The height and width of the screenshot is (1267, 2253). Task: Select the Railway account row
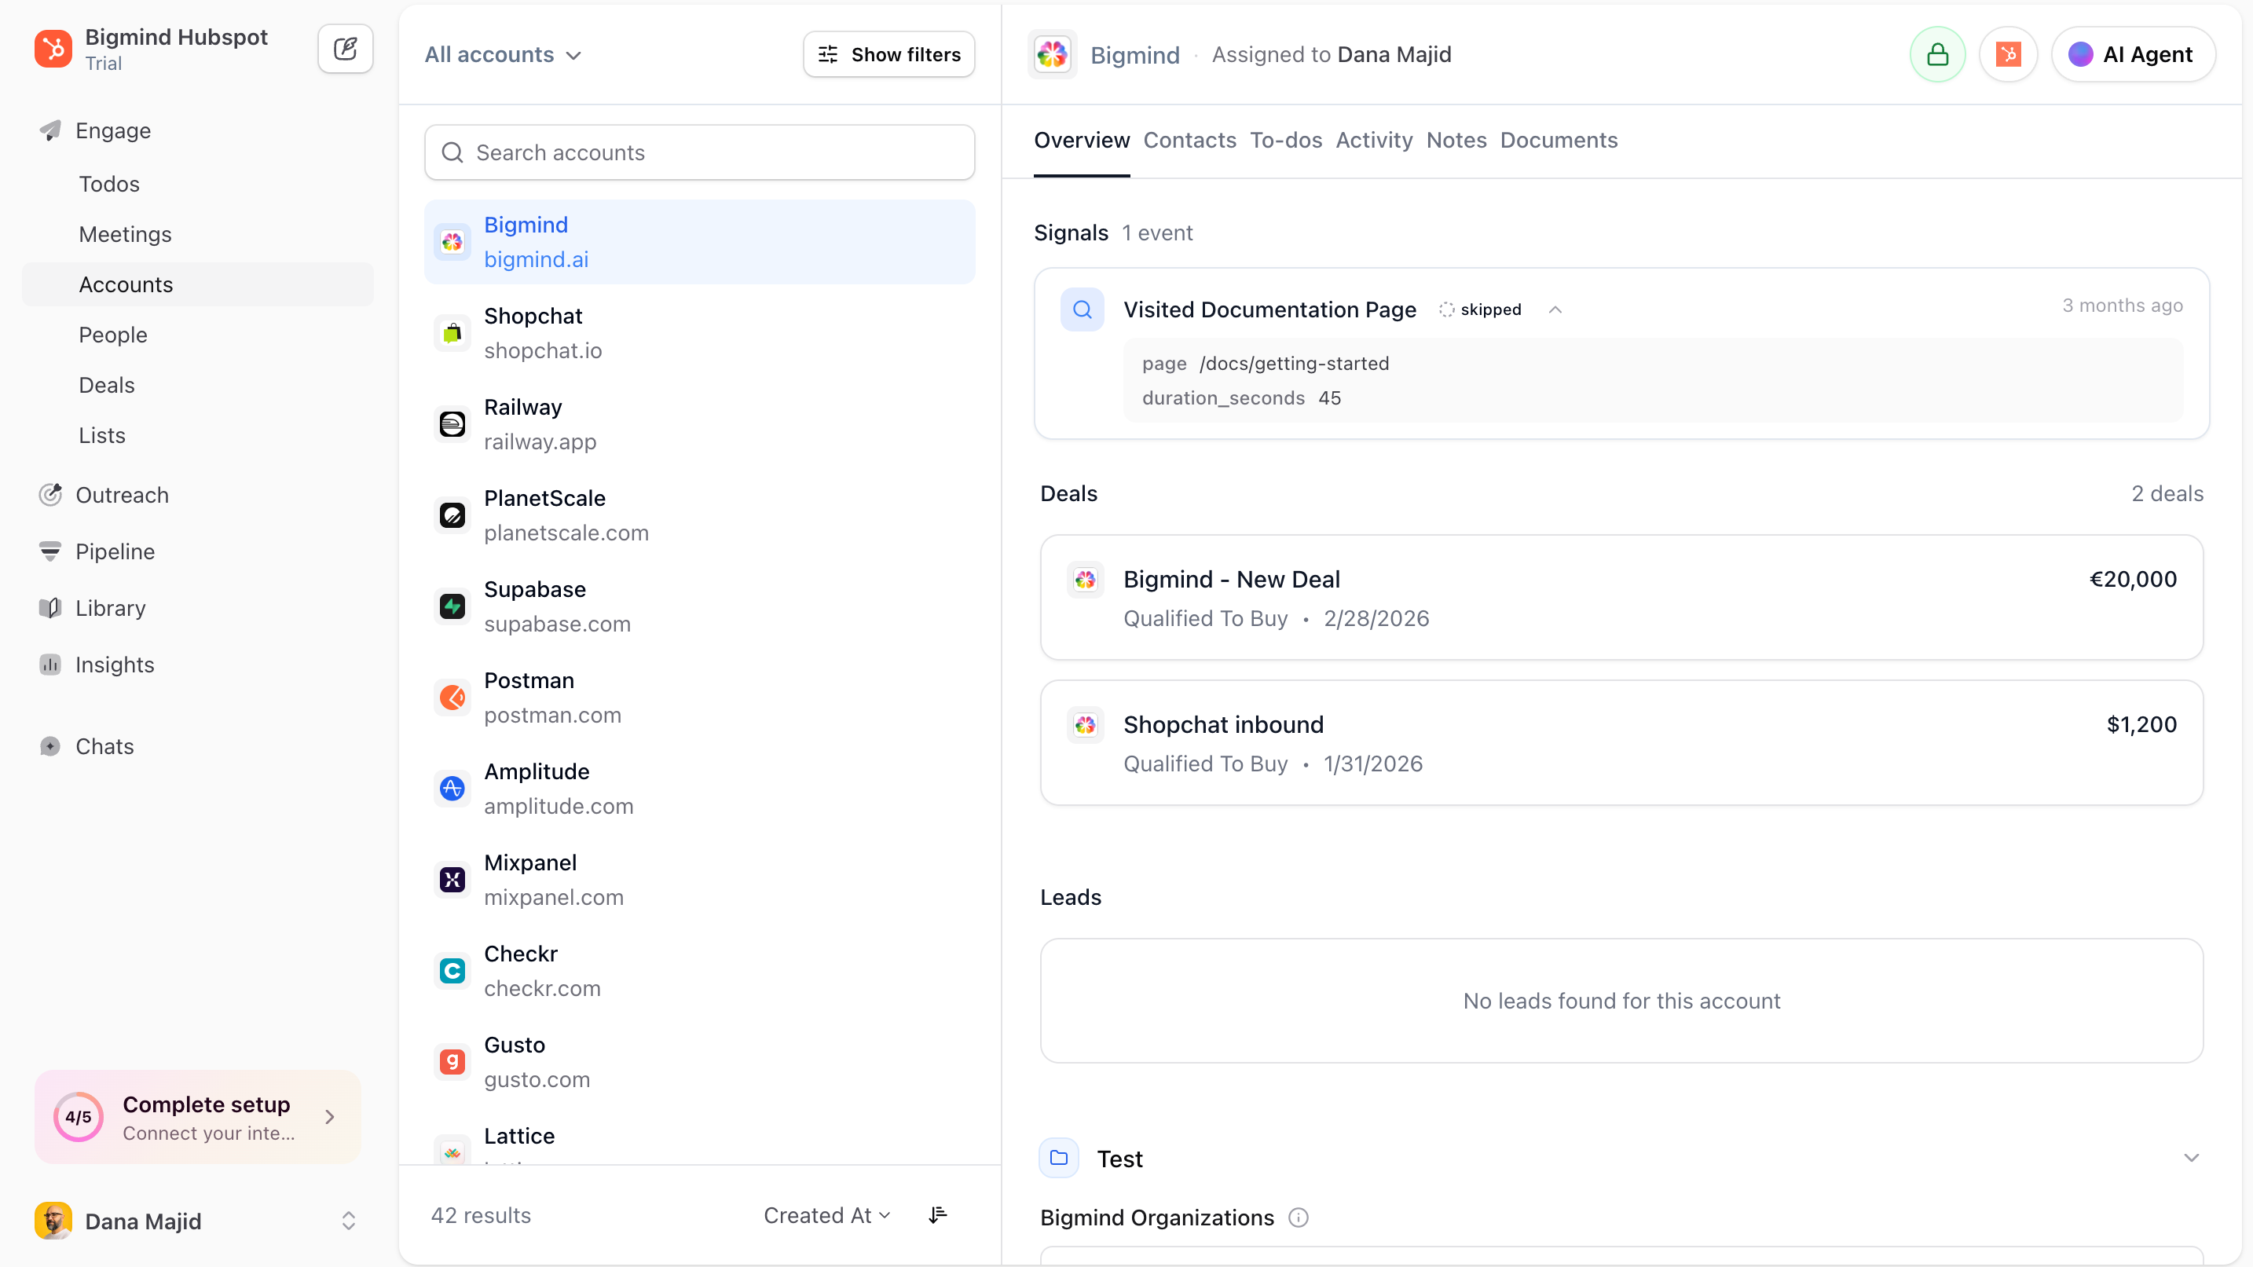(700, 424)
